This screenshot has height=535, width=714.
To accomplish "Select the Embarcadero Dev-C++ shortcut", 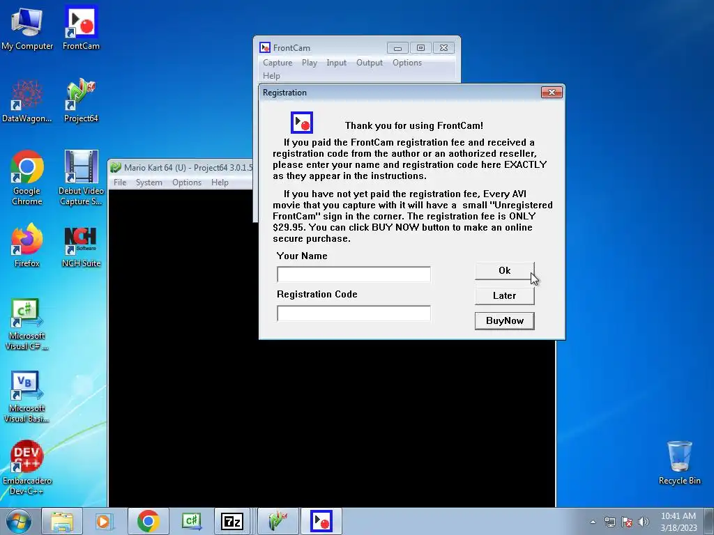I will 27,469.
